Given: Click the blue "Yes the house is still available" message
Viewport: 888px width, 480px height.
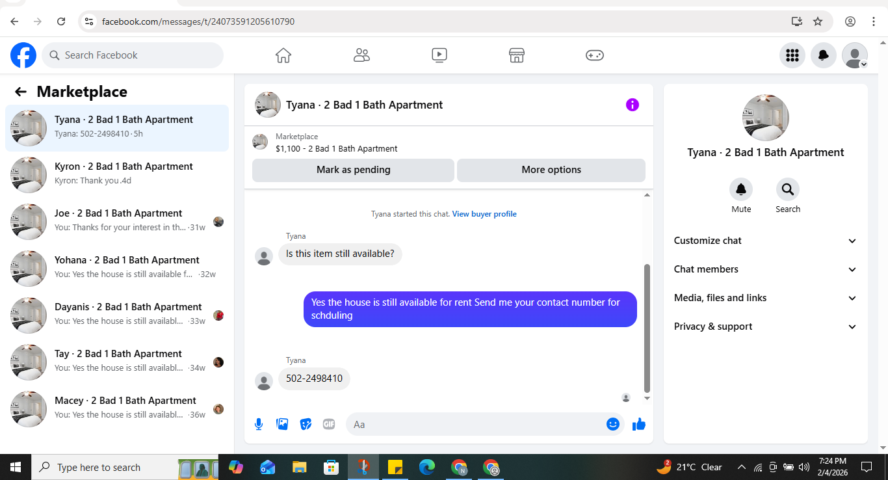Looking at the screenshot, I should (470, 309).
